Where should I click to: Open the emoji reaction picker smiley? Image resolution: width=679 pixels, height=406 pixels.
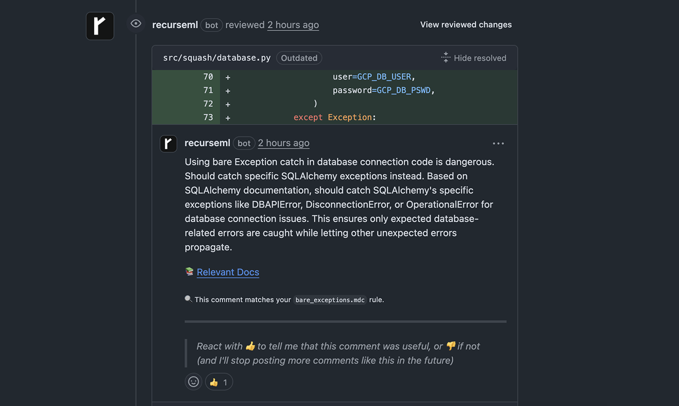[194, 382]
